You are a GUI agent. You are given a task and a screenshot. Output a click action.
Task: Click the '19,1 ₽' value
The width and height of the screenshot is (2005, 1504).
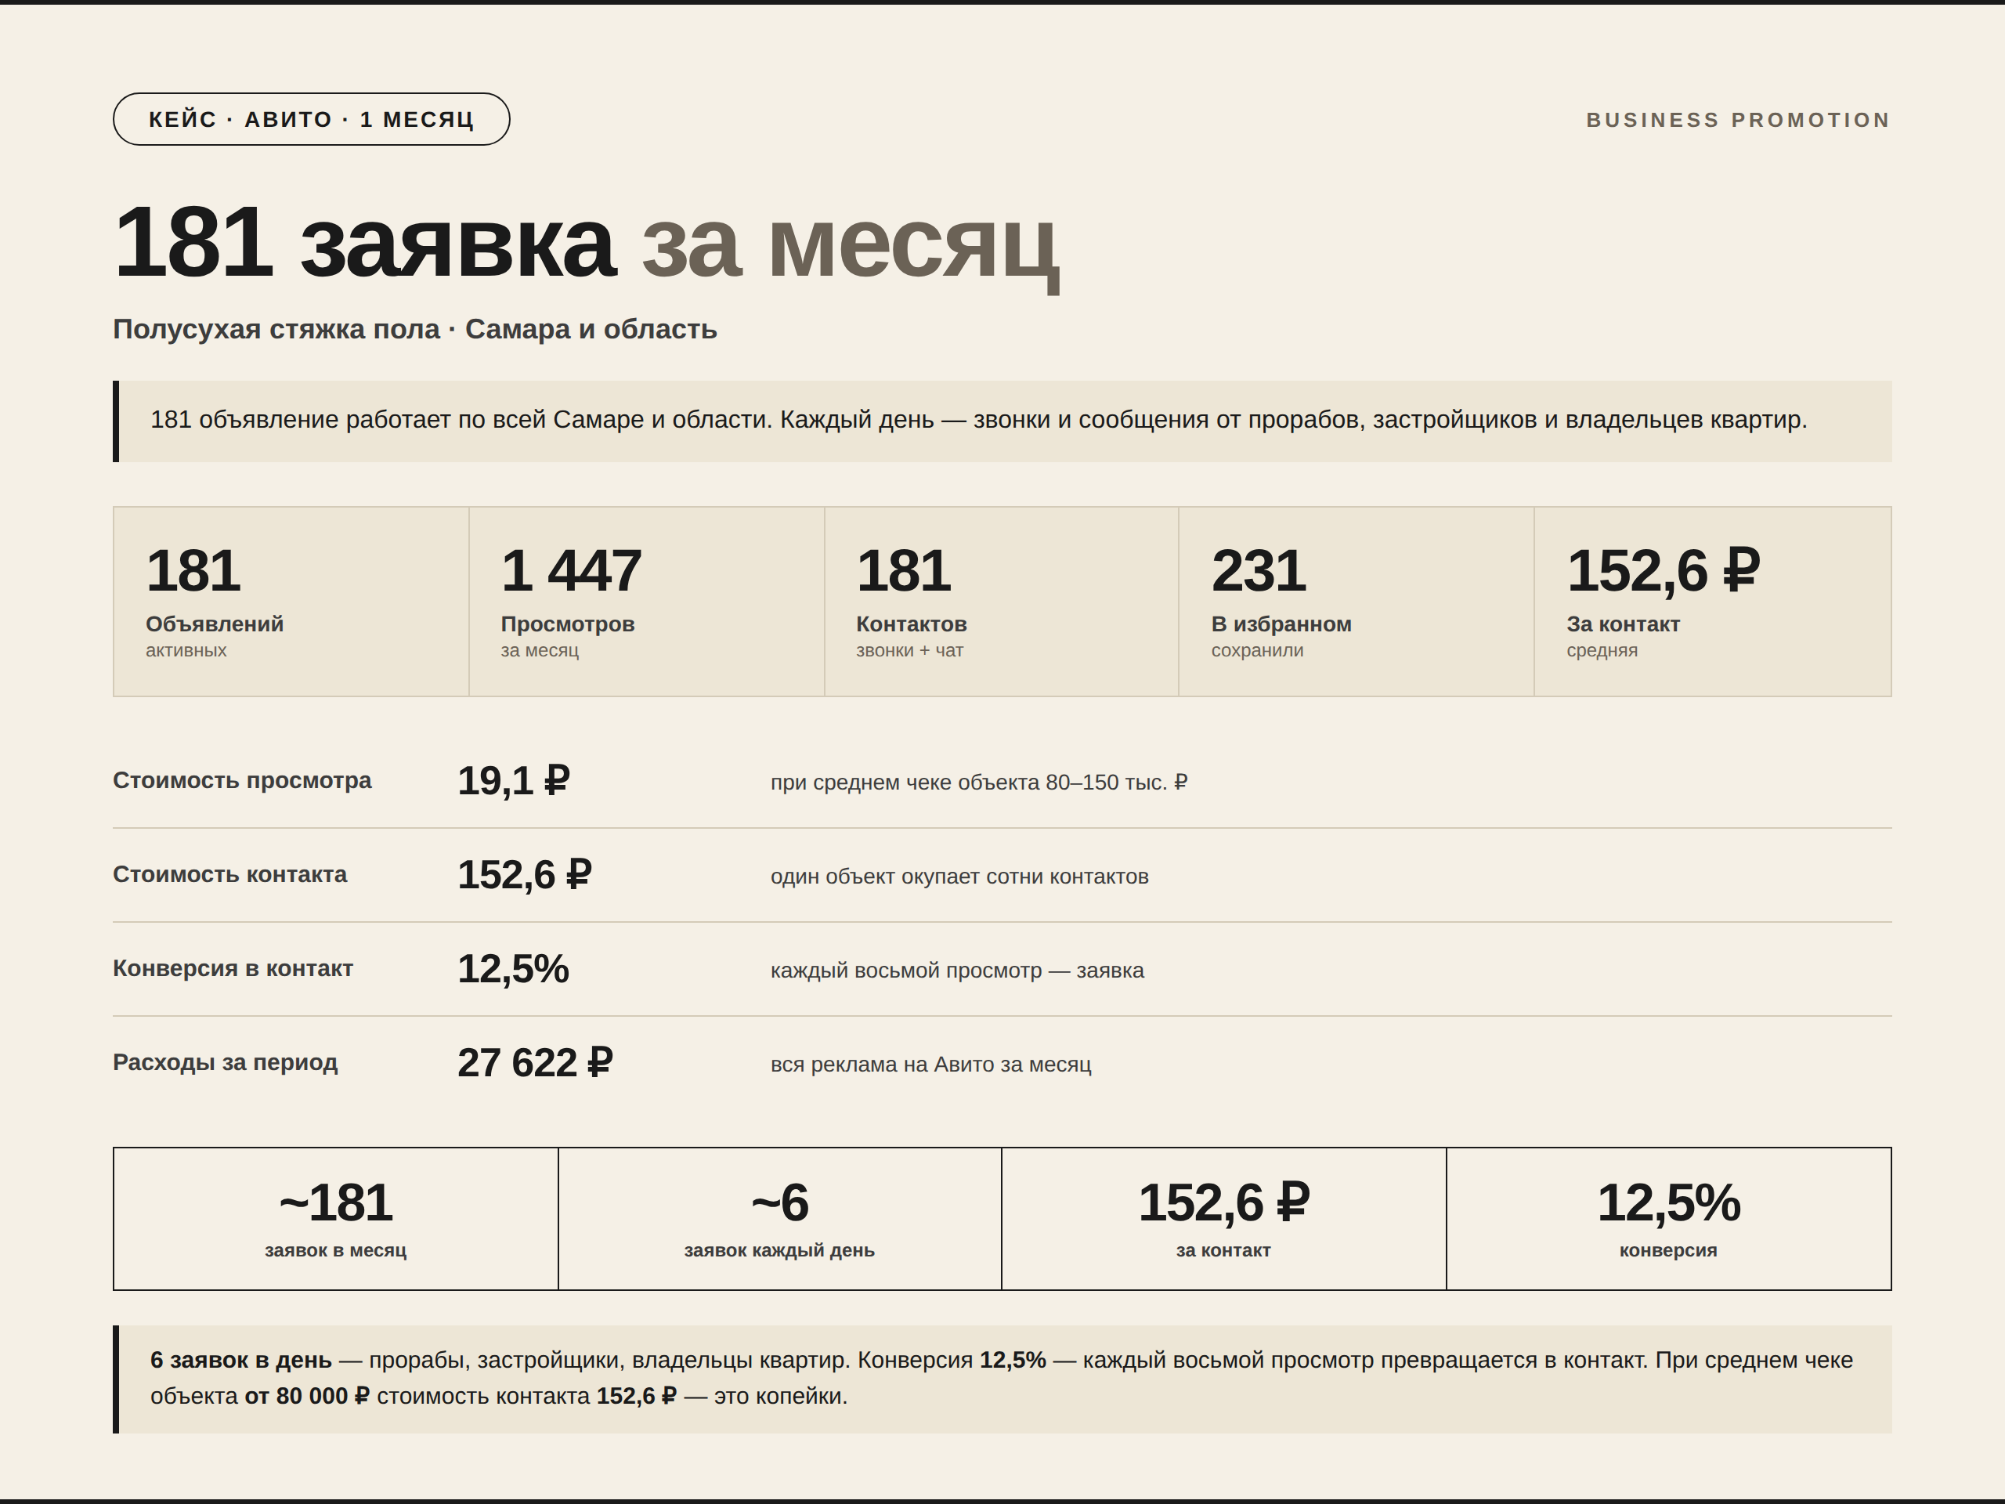[514, 780]
